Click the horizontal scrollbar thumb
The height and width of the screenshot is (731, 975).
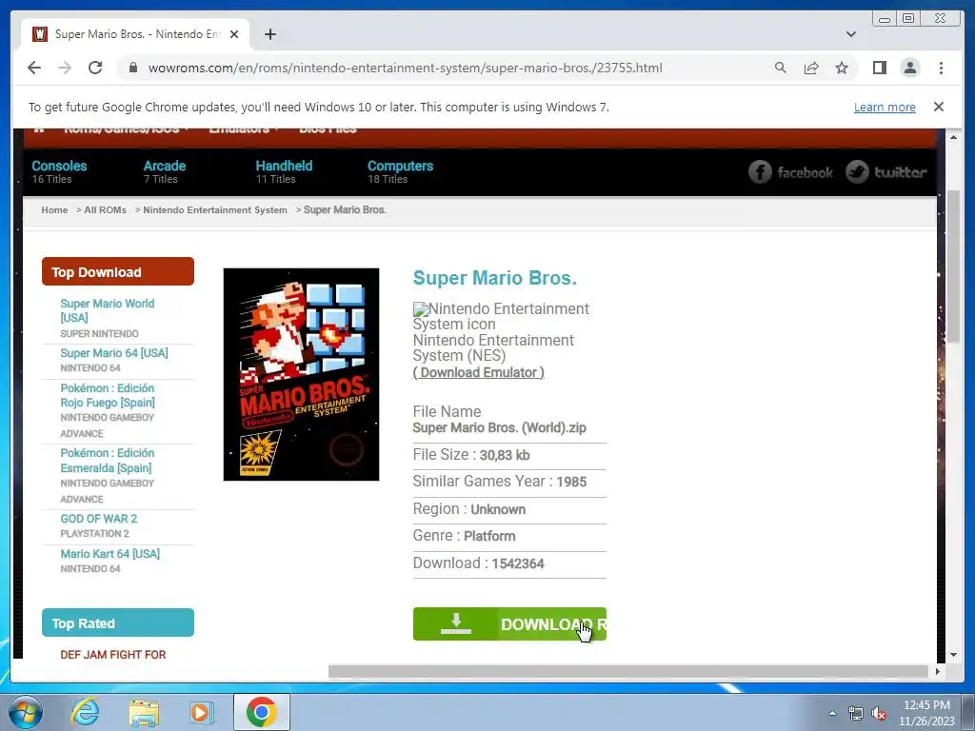tap(628, 671)
